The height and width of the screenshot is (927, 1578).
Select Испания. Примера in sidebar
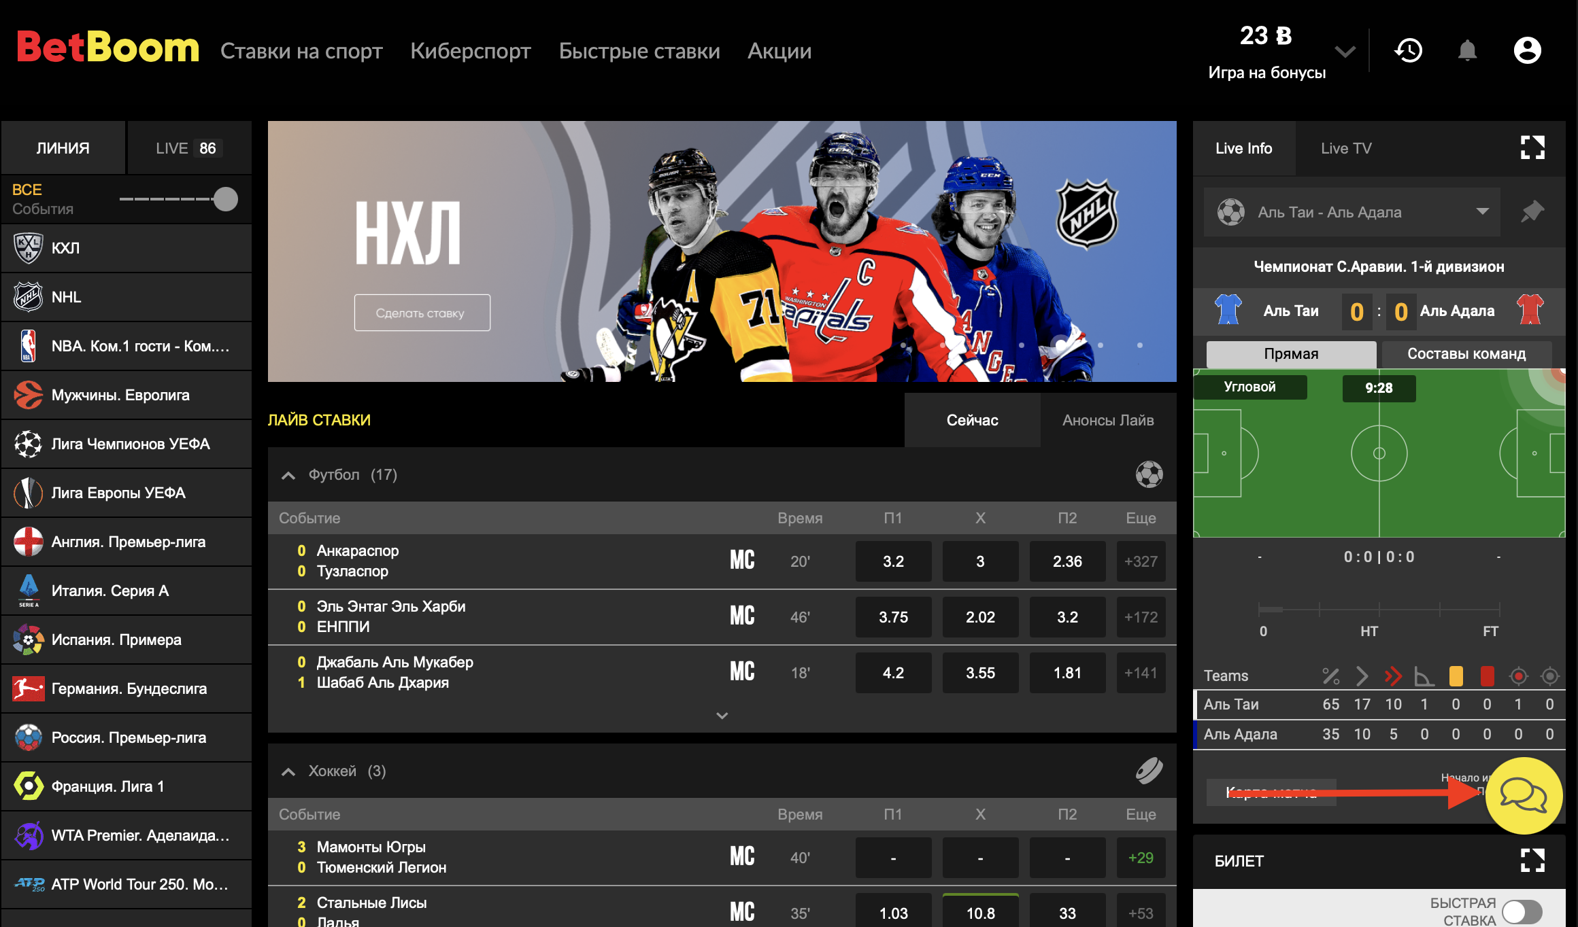point(127,640)
